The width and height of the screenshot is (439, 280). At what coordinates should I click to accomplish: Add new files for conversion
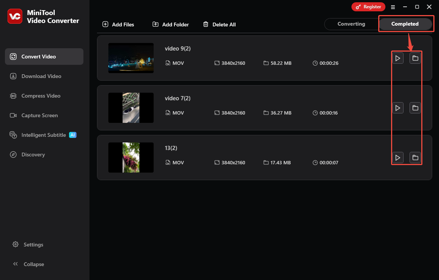pos(118,24)
